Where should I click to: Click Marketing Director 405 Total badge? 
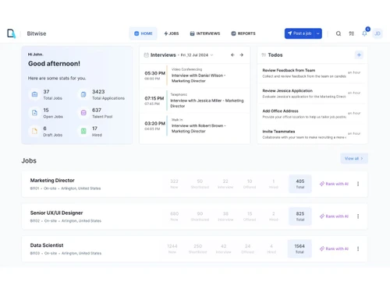point(300,184)
